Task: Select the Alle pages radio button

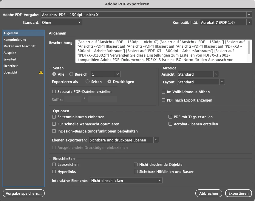Action: pos(54,74)
